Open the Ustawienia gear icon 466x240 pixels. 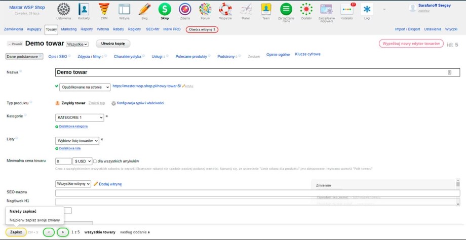(63, 10)
